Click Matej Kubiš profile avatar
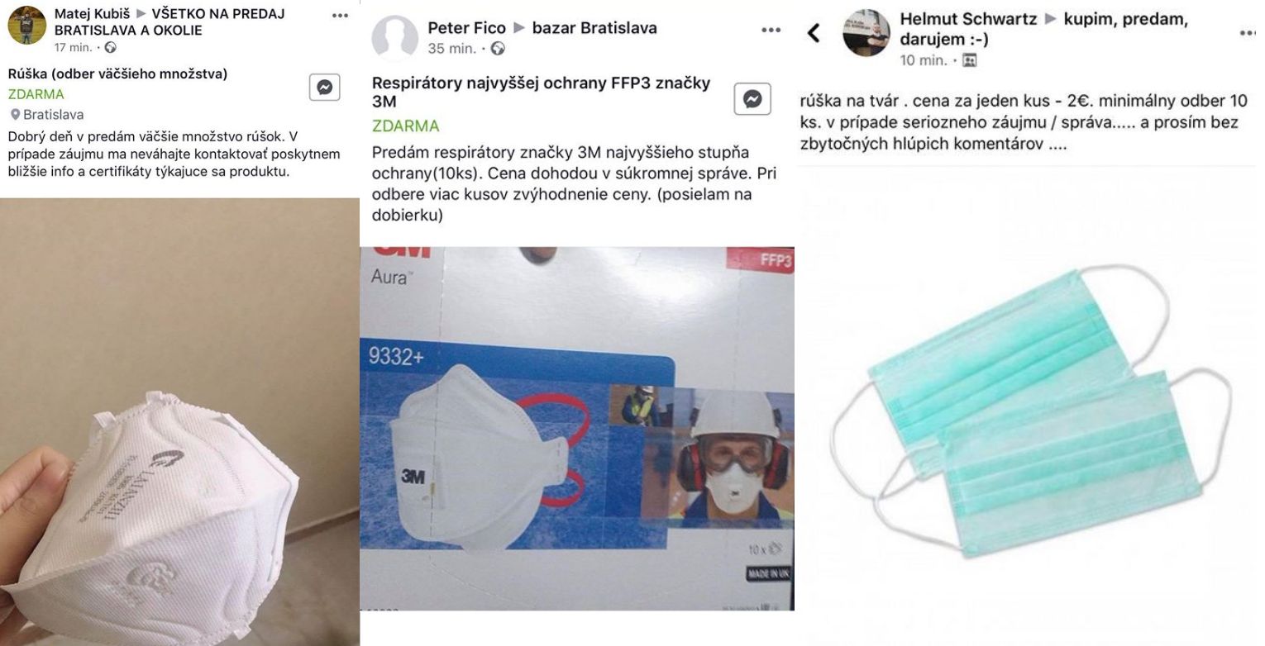Image resolution: width=1265 pixels, height=646 pixels. (x=26, y=26)
